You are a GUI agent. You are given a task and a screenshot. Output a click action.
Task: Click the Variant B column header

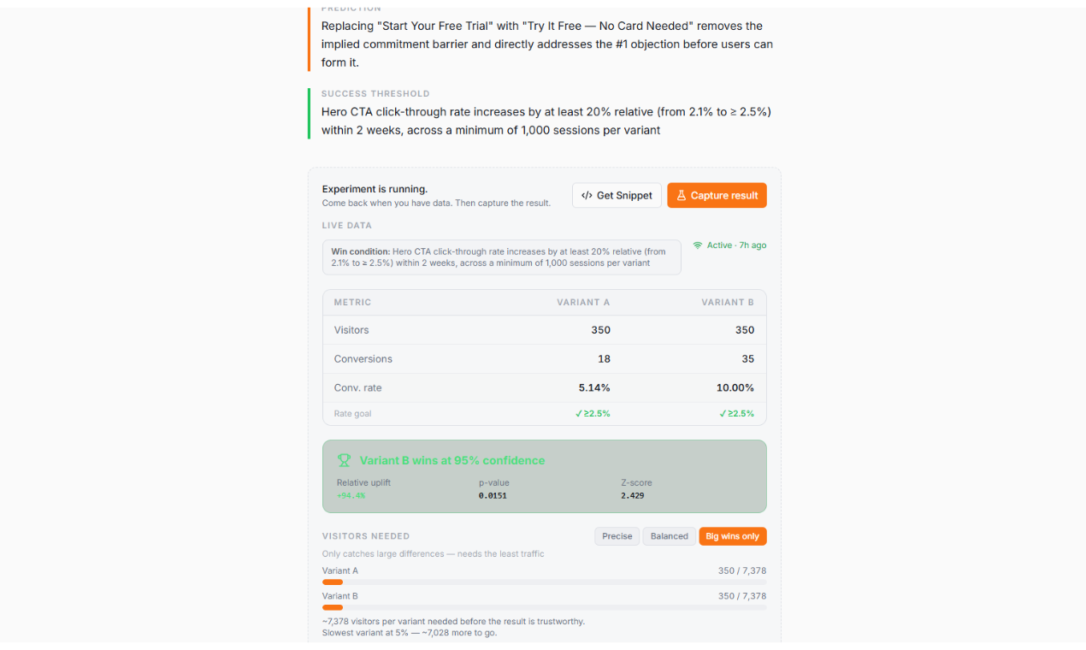click(x=727, y=302)
